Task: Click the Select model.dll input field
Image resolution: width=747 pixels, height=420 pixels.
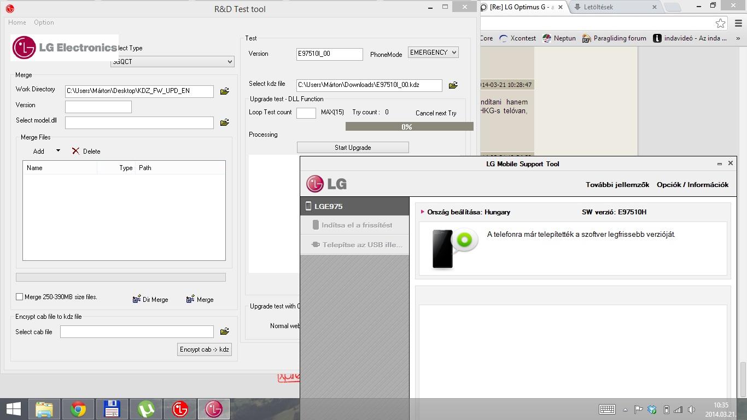Action: (139, 122)
